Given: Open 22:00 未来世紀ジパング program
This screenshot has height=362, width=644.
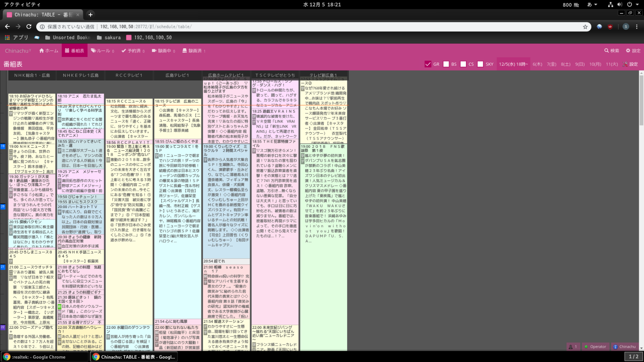Looking at the screenshot, I should click(275, 338).
